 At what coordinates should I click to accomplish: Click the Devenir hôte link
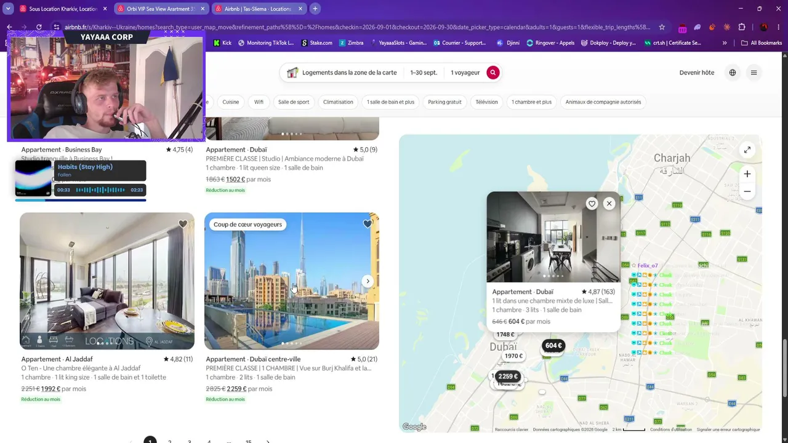[697, 73]
